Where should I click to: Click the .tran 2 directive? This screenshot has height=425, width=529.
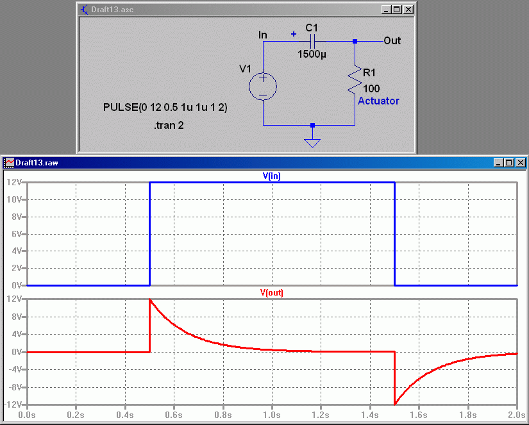169,126
